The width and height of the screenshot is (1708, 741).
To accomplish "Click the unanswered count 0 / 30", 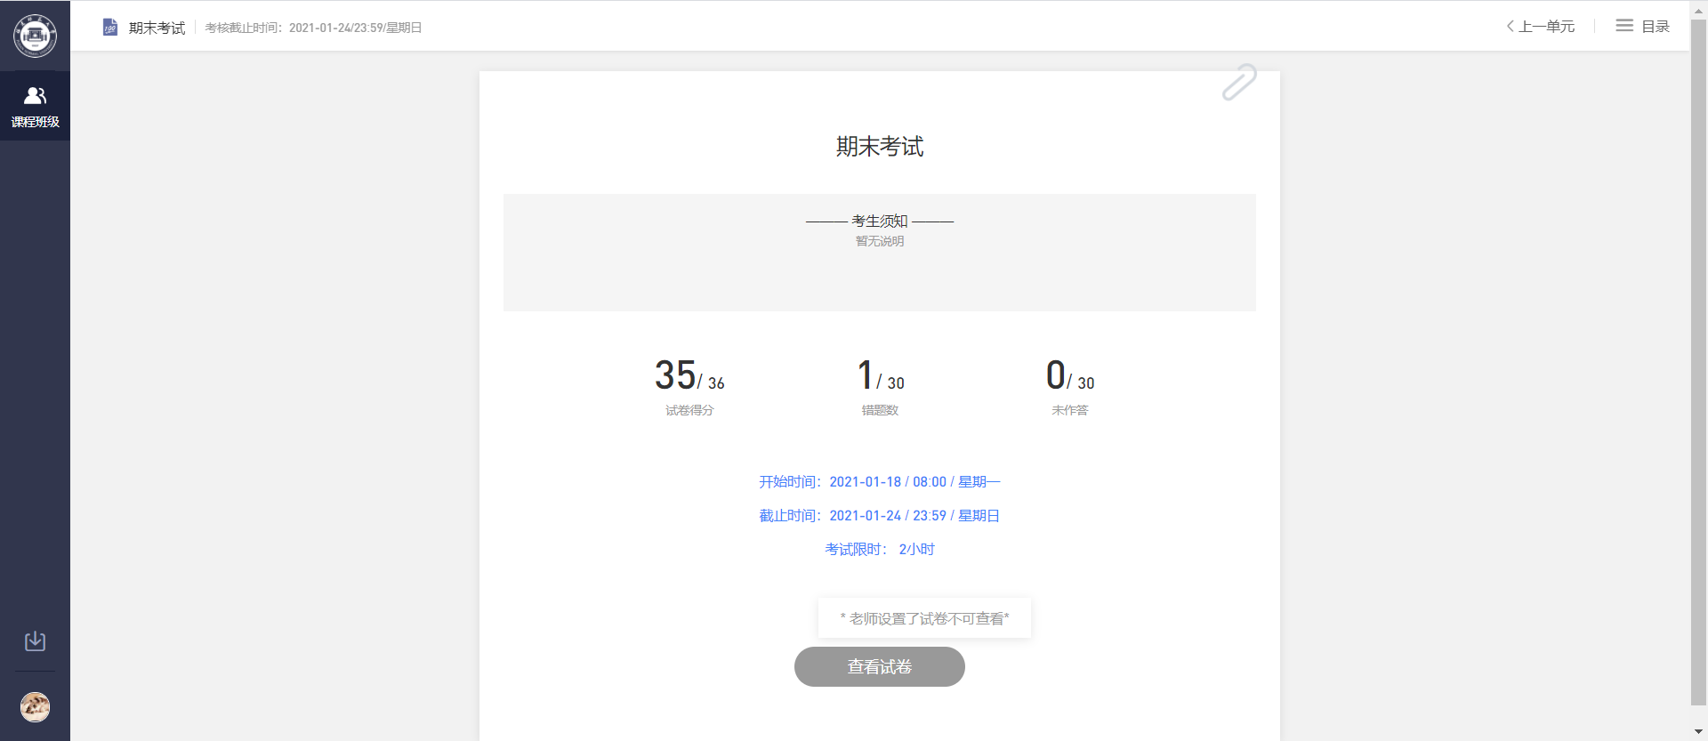I will click(x=1070, y=375).
